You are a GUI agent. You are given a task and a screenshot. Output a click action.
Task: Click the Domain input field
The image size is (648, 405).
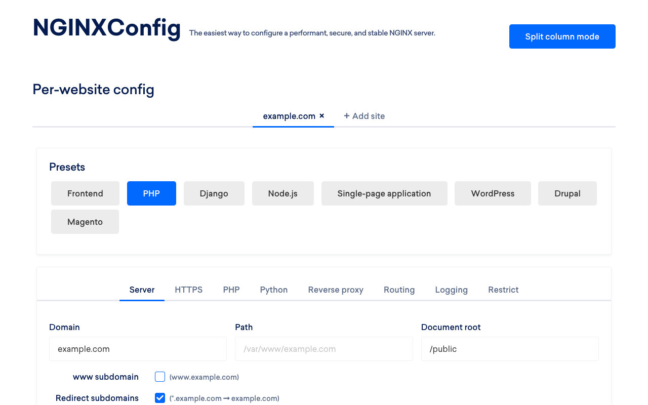click(x=138, y=349)
